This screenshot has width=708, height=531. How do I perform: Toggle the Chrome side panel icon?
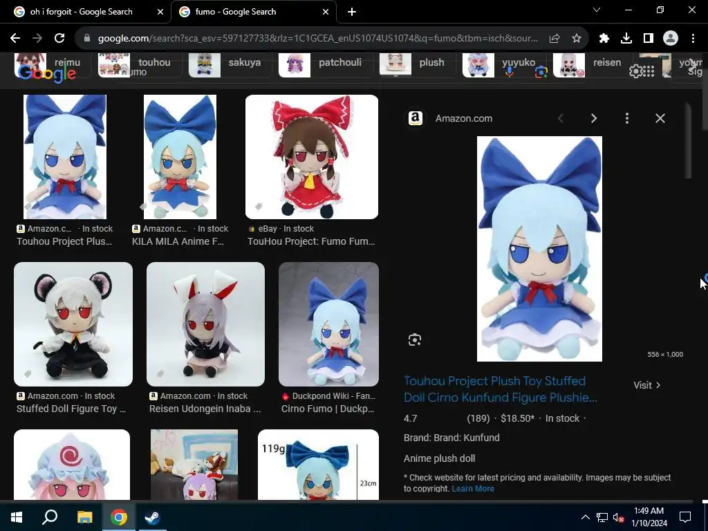pyautogui.click(x=649, y=39)
